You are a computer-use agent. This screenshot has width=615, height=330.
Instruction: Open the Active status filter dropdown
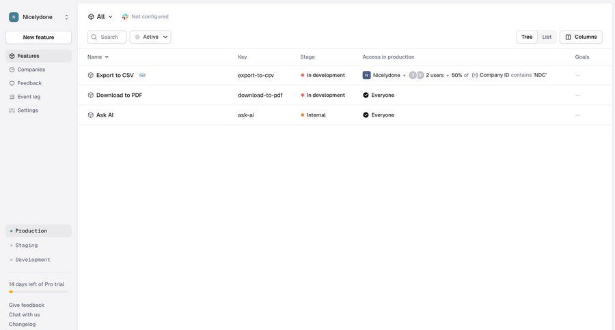pyautogui.click(x=150, y=37)
